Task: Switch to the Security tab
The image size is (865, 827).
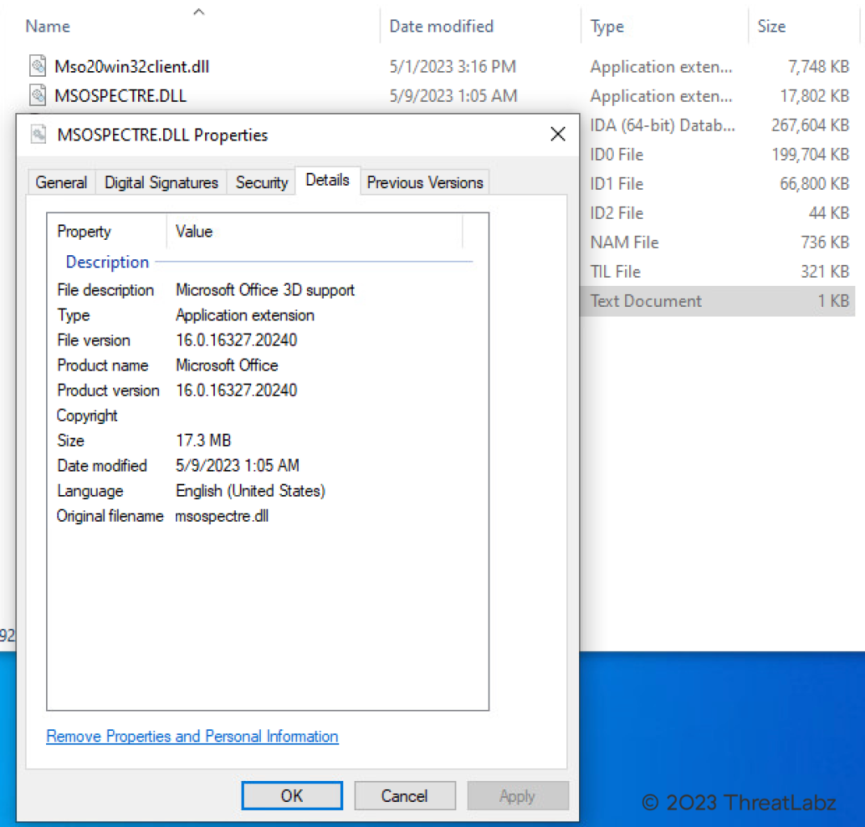Action: (261, 183)
